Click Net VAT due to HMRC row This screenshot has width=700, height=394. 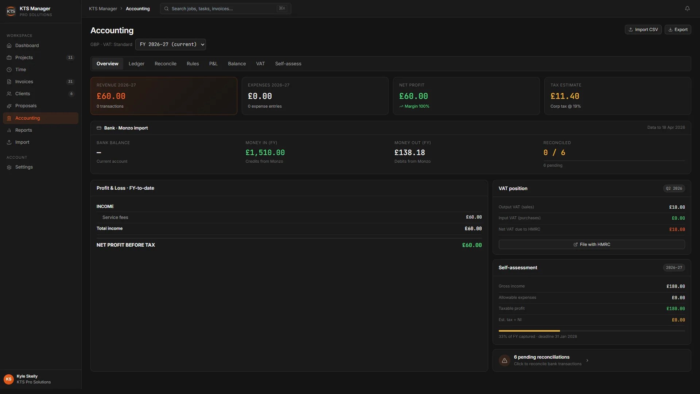pos(592,229)
